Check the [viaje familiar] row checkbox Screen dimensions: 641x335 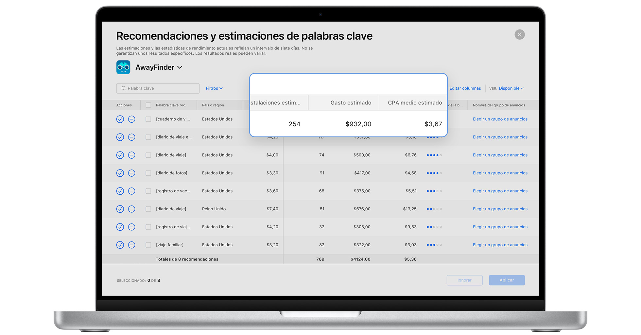(x=148, y=245)
